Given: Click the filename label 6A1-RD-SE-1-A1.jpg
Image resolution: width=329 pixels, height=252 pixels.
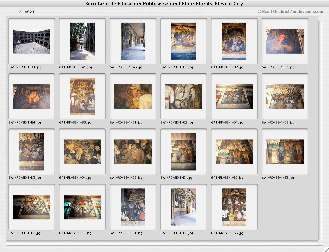Looking at the screenshot, I should (25, 67).
